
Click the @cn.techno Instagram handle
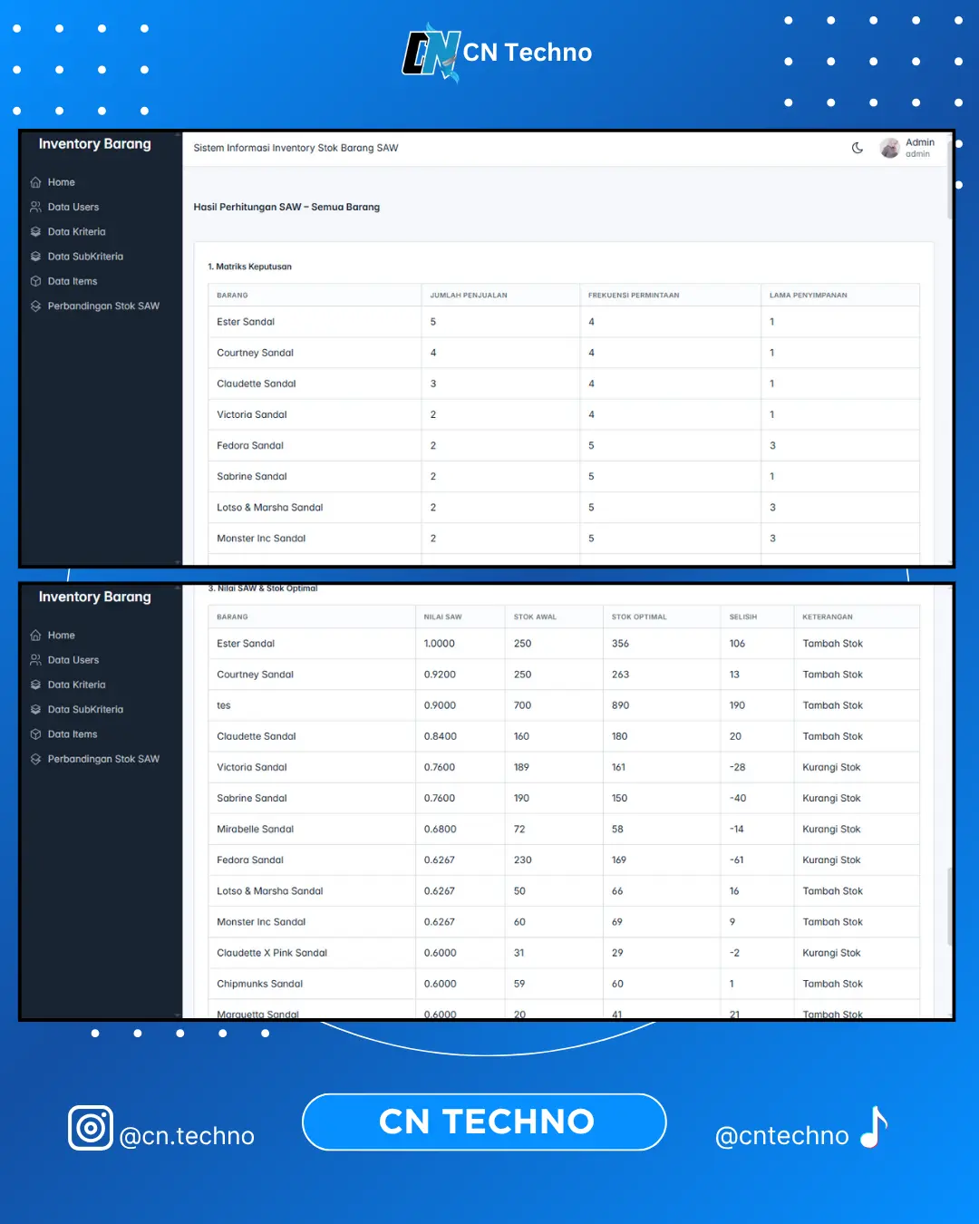coord(187,1136)
